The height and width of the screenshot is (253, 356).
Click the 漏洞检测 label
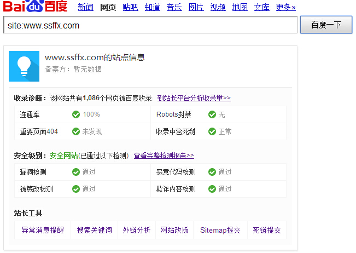pyautogui.click(x=33, y=172)
